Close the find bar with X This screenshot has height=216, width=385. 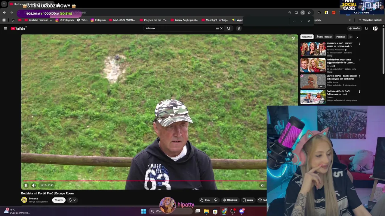309,21
